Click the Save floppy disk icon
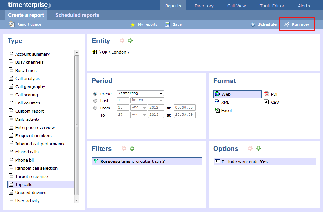Screen dimensions: 323x212 click(x=167, y=24)
